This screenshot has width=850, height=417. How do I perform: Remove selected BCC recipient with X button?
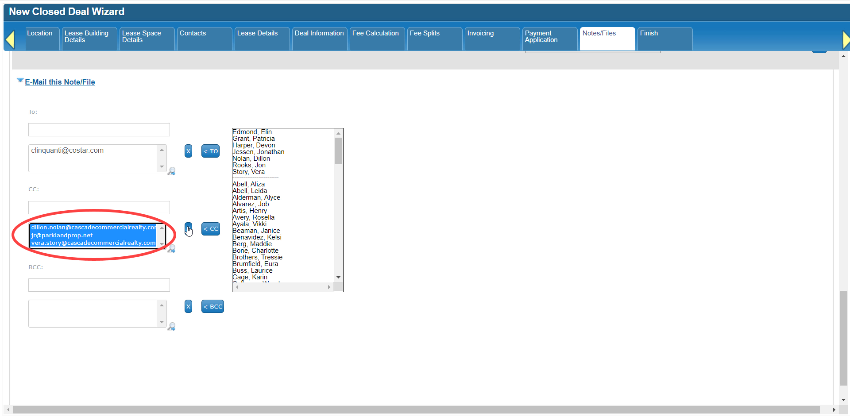[x=188, y=306]
